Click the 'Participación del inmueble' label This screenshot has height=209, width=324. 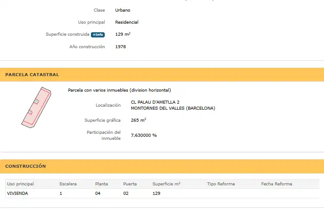click(103, 135)
